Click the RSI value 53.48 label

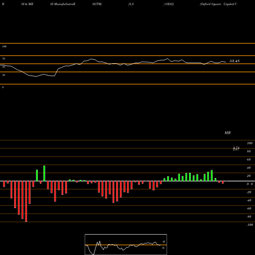click(235, 61)
